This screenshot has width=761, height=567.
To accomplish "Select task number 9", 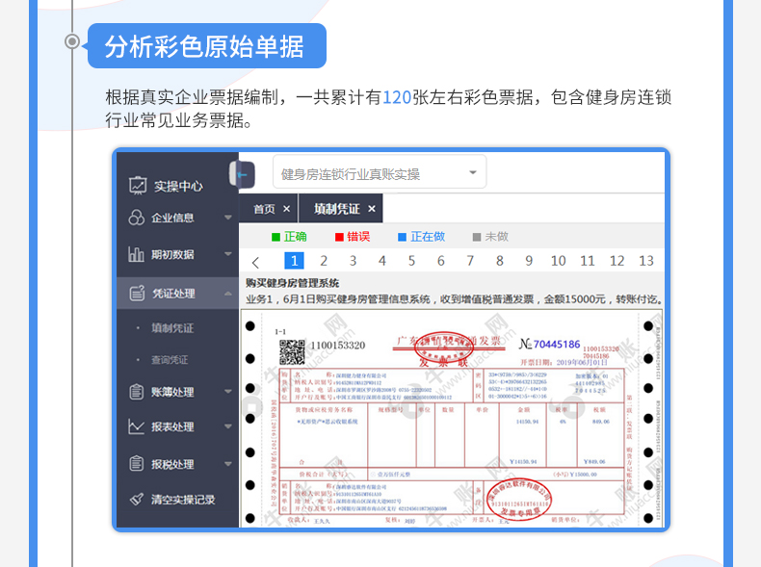I will 529,261.
